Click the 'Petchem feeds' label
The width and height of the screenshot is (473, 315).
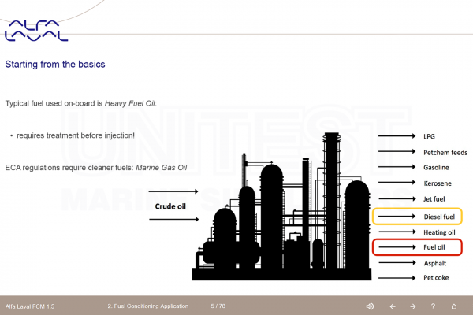445,153
